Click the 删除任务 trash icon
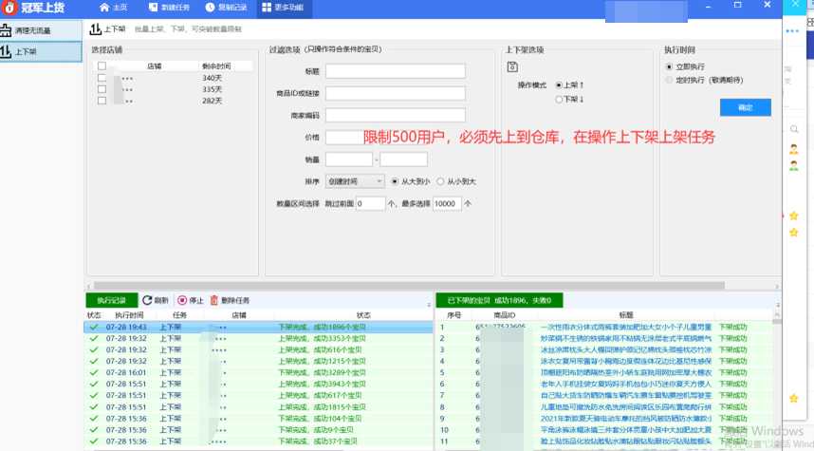814x451 pixels. [214, 300]
